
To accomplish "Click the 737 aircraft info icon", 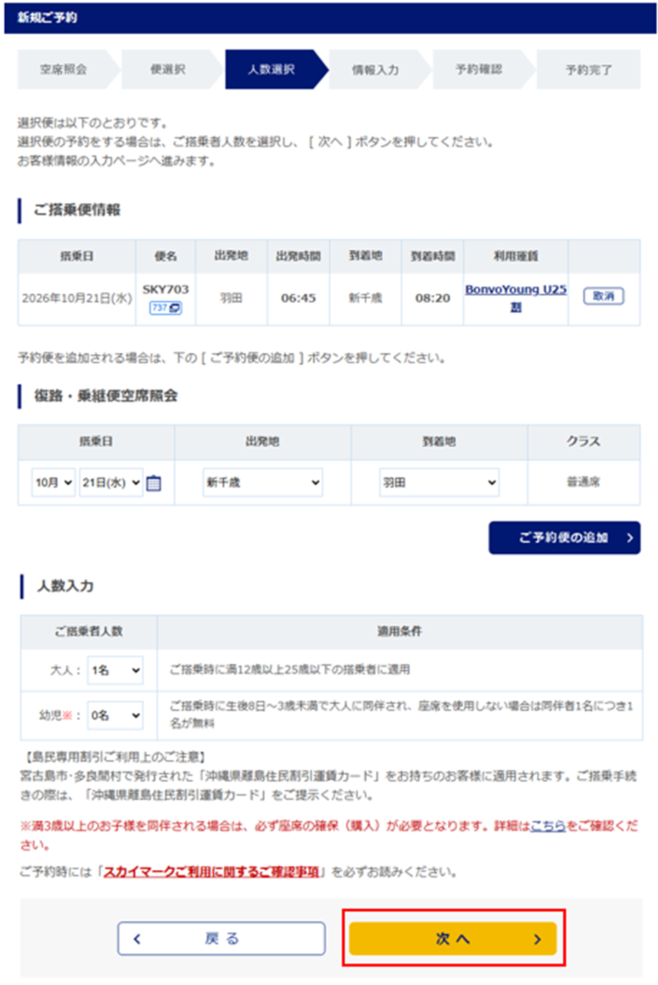I will pyautogui.click(x=166, y=308).
